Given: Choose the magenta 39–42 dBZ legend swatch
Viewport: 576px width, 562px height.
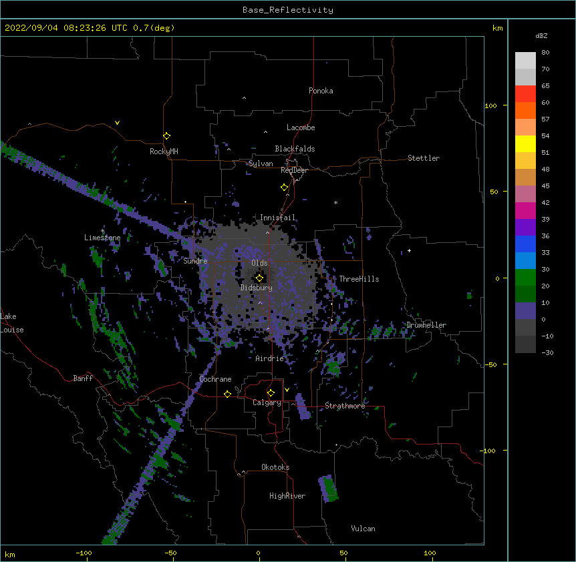Looking at the screenshot, I should click(x=525, y=210).
